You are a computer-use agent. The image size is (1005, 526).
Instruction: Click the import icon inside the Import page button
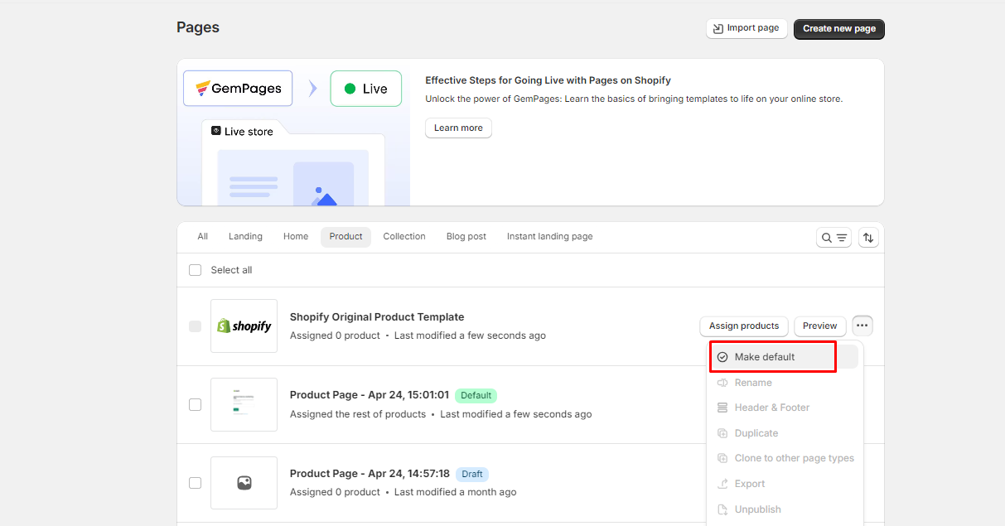pyautogui.click(x=718, y=27)
